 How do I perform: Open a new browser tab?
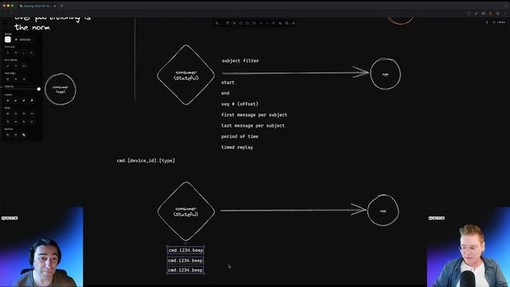(x=62, y=6)
